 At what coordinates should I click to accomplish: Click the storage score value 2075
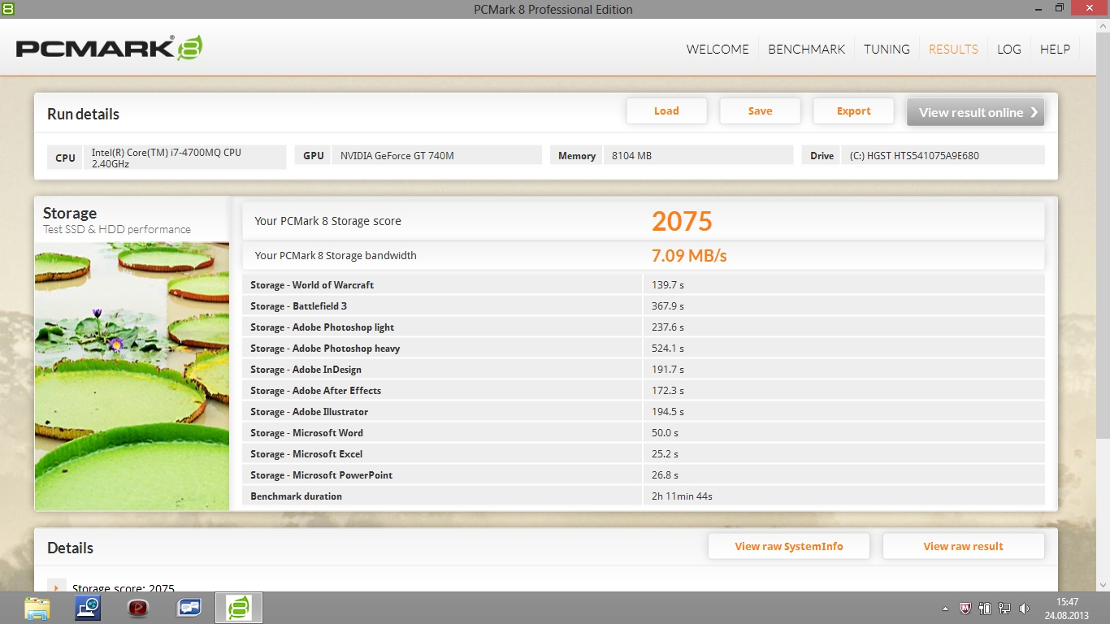(682, 221)
